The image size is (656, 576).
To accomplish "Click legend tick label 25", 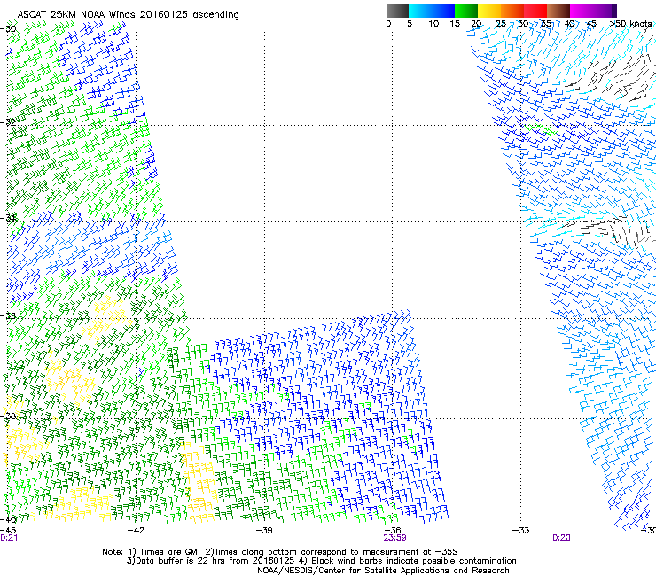I will pos(501,24).
